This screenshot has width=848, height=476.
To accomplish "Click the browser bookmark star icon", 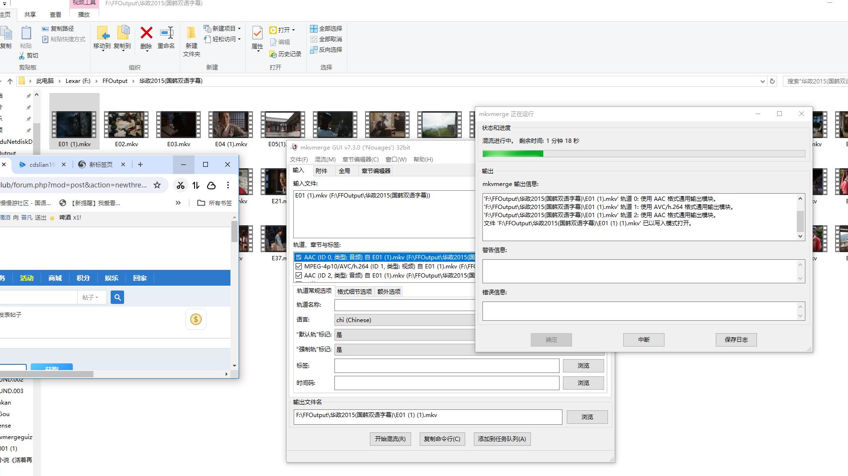I will [157, 185].
